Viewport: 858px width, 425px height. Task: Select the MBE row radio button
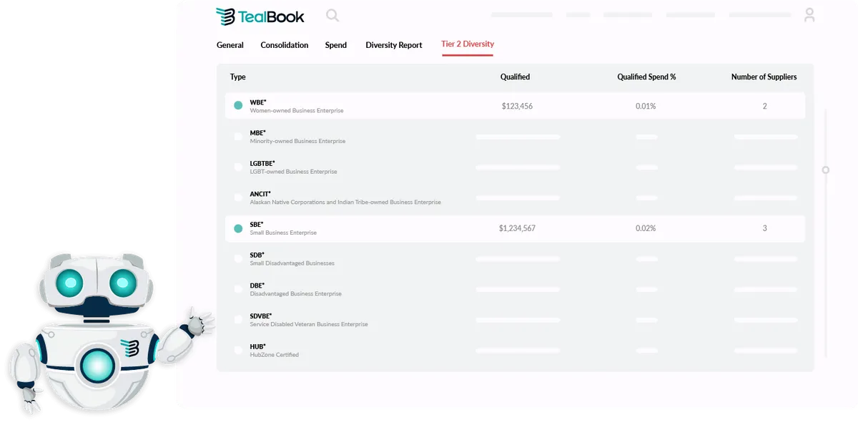(x=238, y=137)
